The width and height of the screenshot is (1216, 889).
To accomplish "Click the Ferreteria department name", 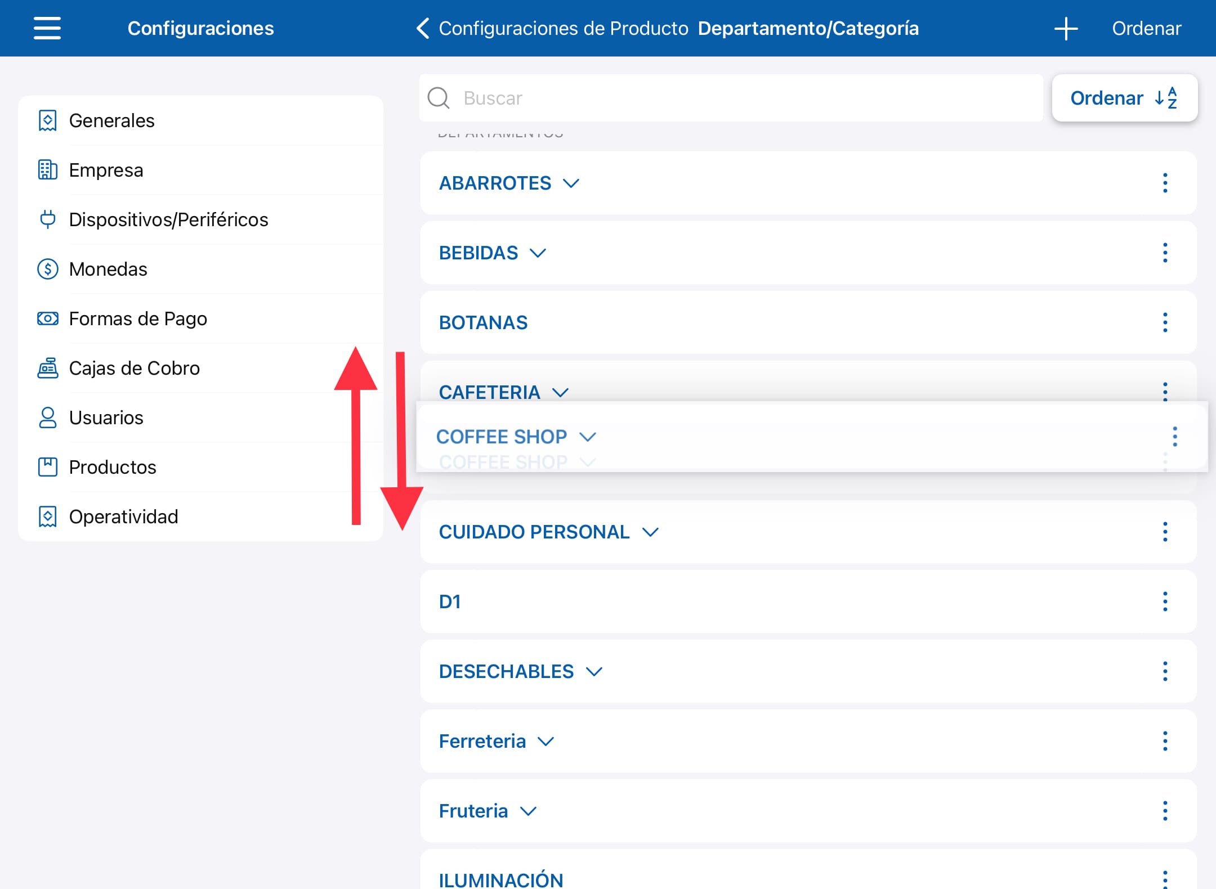I will pyautogui.click(x=482, y=742).
